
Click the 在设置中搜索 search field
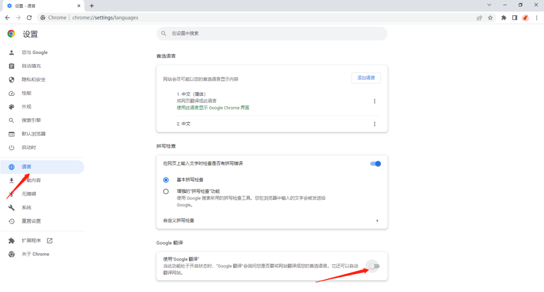(x=272, y=34)
